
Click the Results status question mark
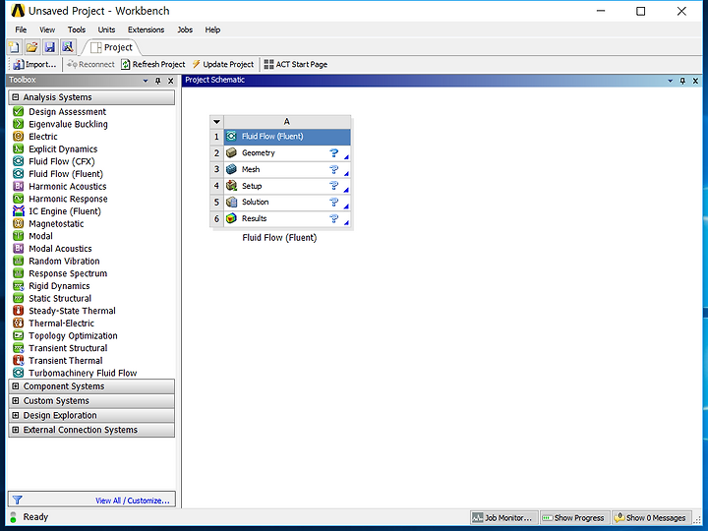333,218
